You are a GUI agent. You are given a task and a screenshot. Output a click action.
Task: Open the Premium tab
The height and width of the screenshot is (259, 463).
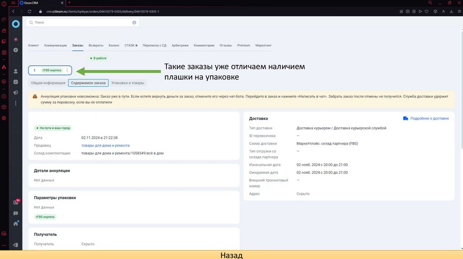pyautogui.click(x=244, y=46)
